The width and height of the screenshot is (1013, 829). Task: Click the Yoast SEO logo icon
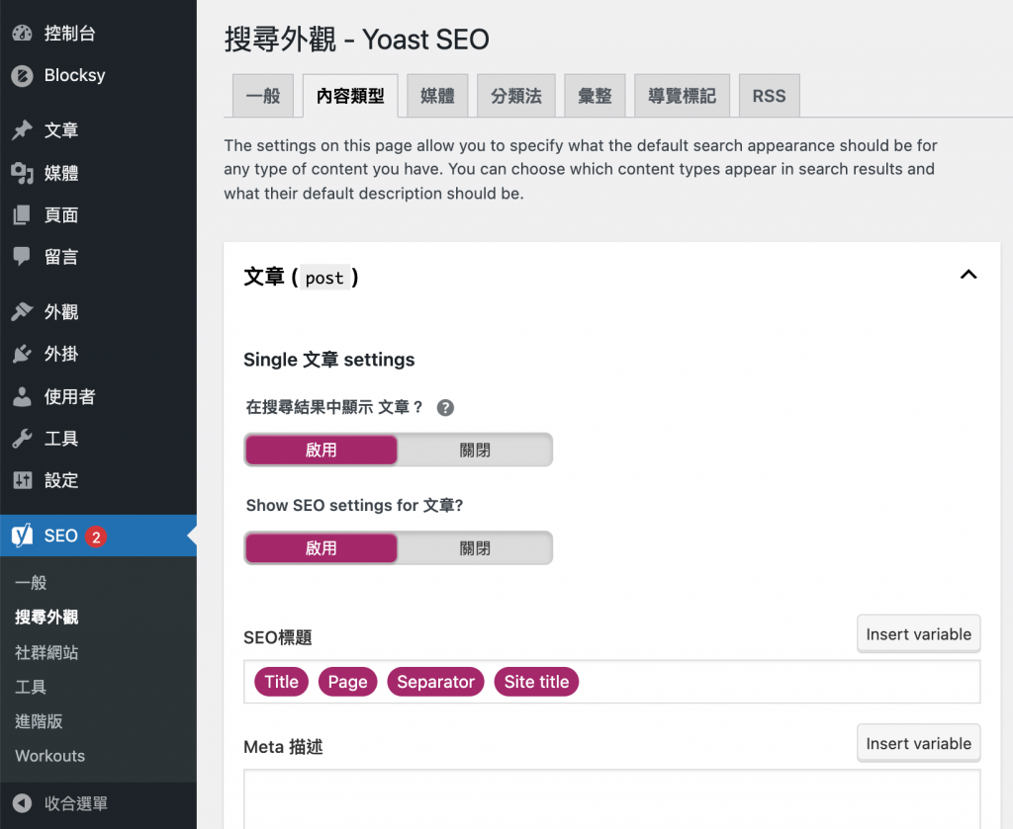point(22,536)
